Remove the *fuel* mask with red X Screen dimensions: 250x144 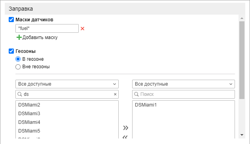82,29
